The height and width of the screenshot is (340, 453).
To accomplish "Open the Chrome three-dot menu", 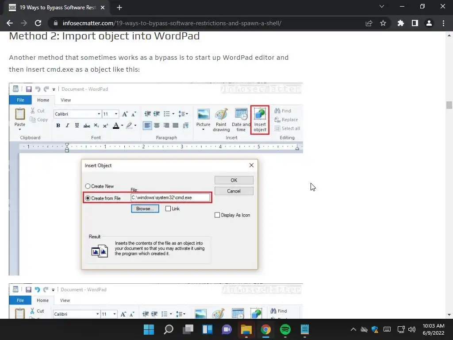I will tap(443, 23).
